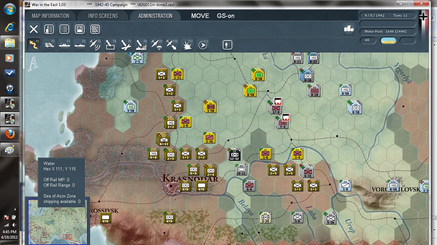Open Windows Media Player from the taskbar

[x=10, y=58]
